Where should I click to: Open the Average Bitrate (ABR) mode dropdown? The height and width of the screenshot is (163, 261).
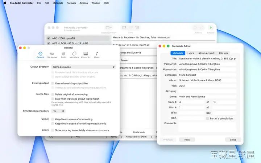tap(138, 137)
